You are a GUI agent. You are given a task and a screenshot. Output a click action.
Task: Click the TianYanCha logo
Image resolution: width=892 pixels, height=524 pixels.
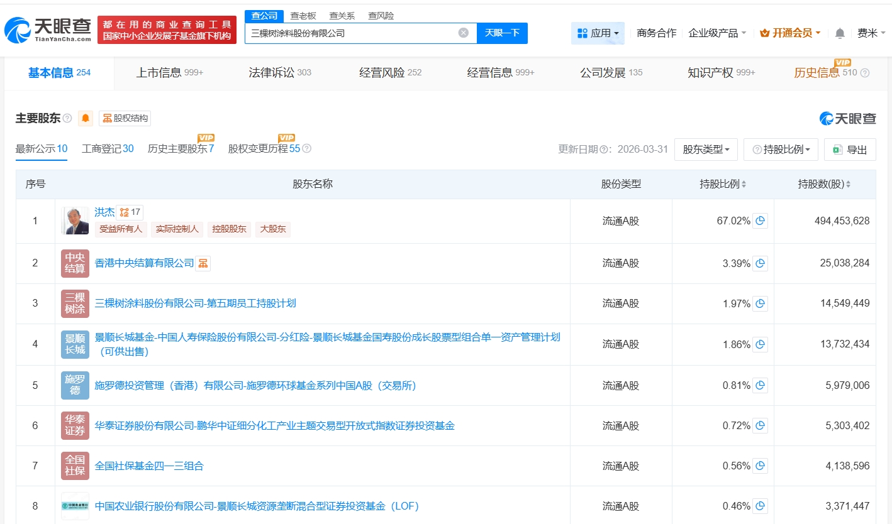(48, 30)
